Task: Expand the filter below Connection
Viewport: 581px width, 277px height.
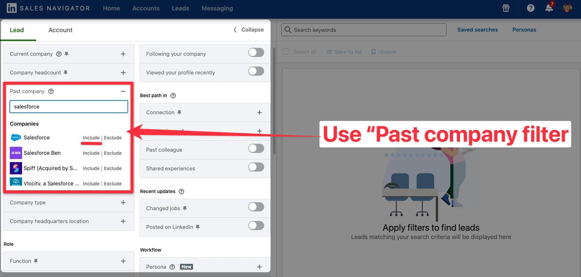Action: coord(260,131)
